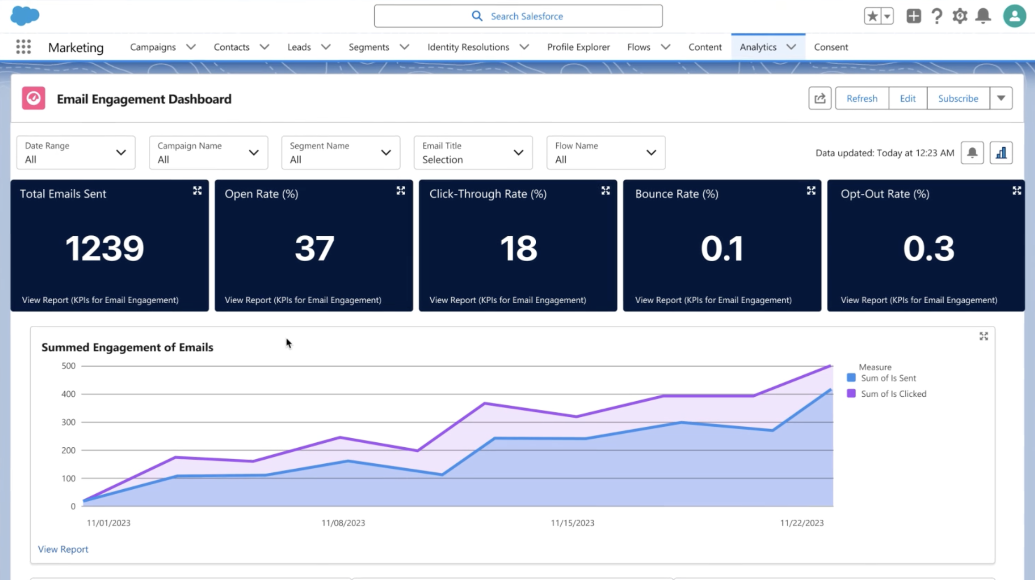Expand the Bounce Rate widget
This screenshot has height=580, width=1035.
pyautogui.click(x=811, y=191)
